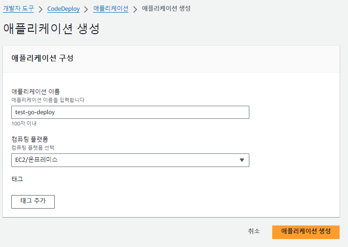Click the 애플리케이션 생성 page heading
Viewport: 348px width, 247px height.
tap(51, 29)
